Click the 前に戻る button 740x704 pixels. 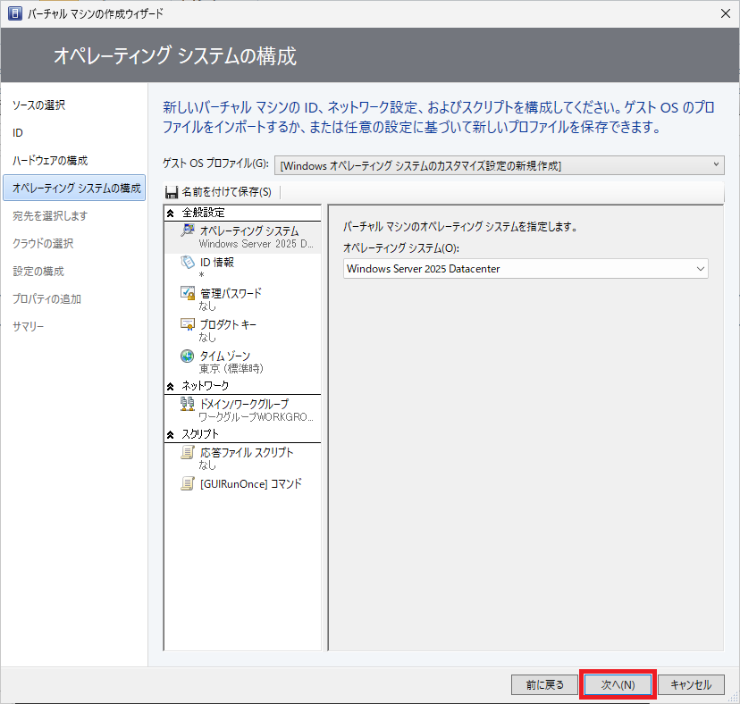(x=544, y=684)
